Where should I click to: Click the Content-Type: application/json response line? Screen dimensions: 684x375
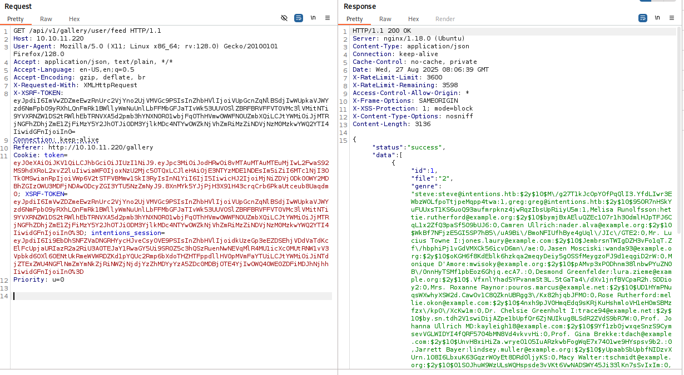(411, 46)
